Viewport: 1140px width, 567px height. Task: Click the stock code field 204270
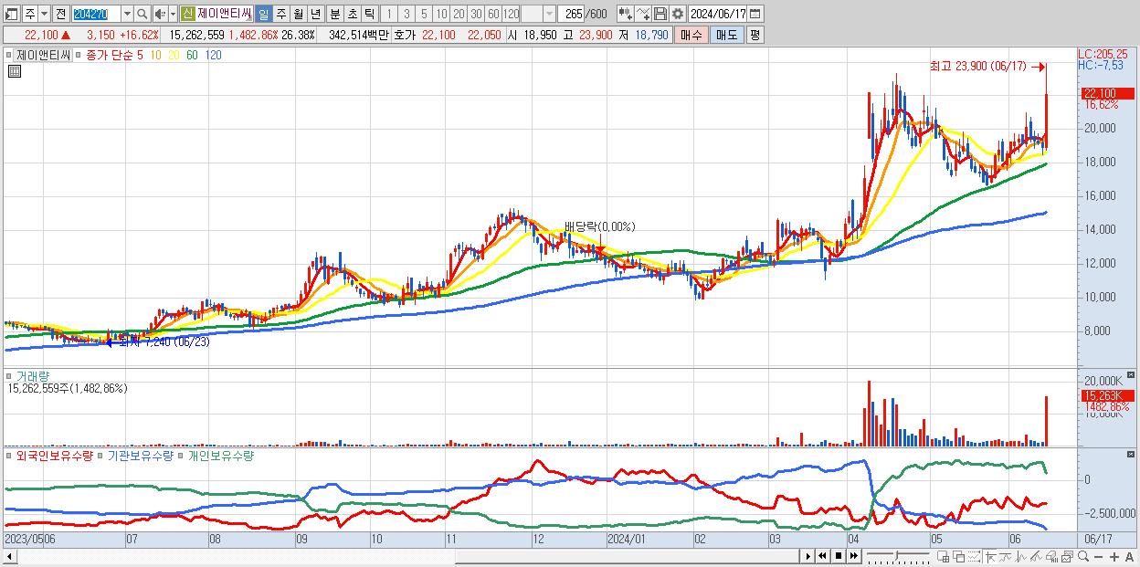pyautogui.click(x=96, y=15)
